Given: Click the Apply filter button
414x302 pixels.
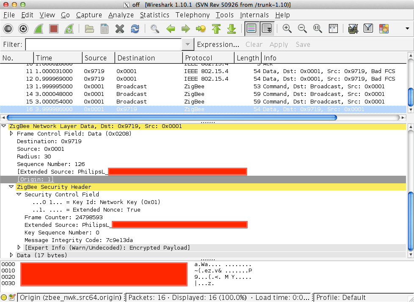Looking at the screenshot, I should 279,44.
